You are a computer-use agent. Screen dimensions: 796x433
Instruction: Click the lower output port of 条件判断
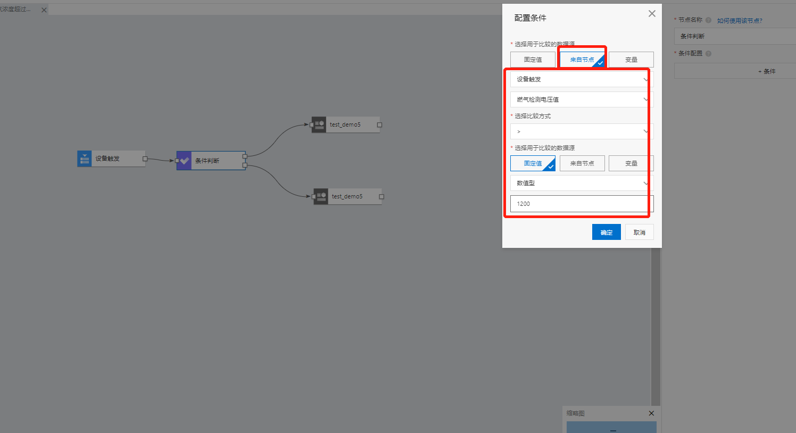coord(245,165)
